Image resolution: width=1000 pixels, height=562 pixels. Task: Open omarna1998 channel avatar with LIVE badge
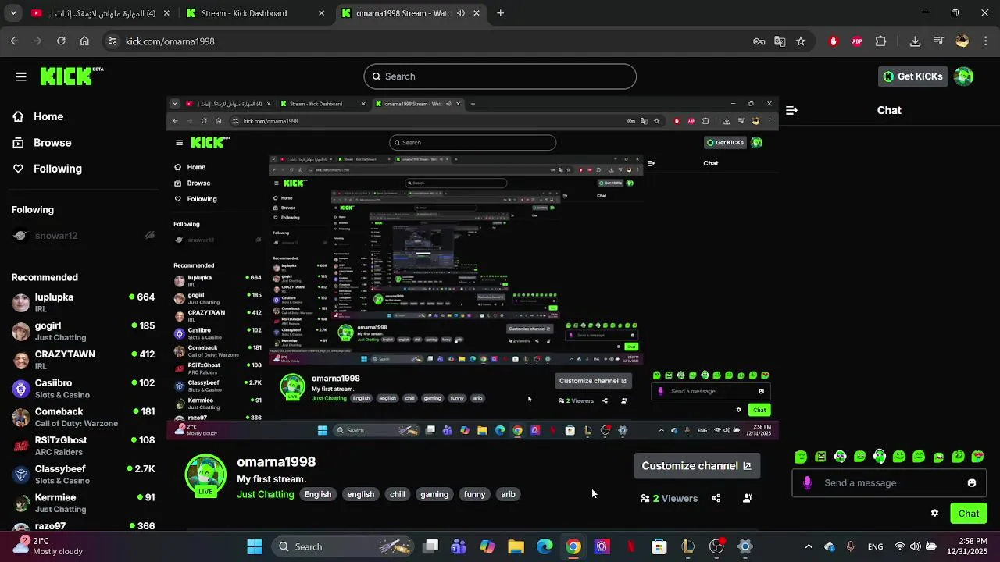(x=205, y=475)
